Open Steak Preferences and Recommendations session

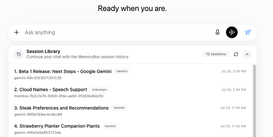click(x=130, y=111)
